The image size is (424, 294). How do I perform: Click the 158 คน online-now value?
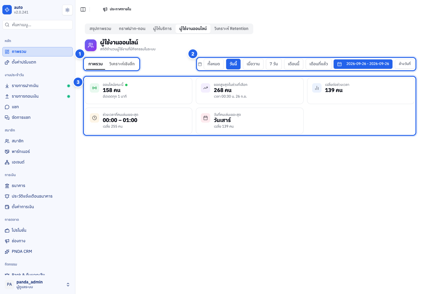tap(112, 90)
